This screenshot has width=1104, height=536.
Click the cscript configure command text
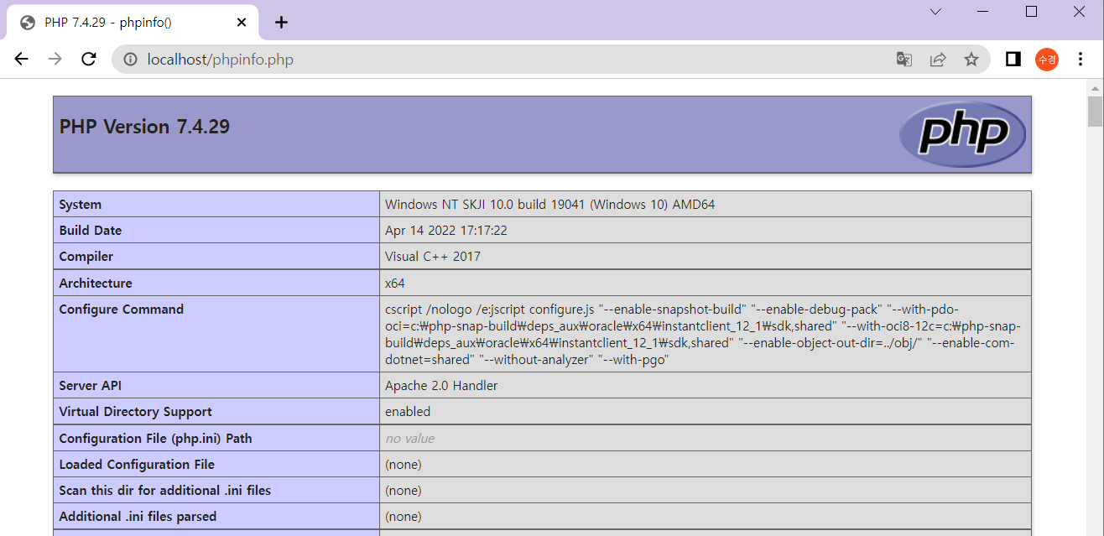(x=705, y=335)
